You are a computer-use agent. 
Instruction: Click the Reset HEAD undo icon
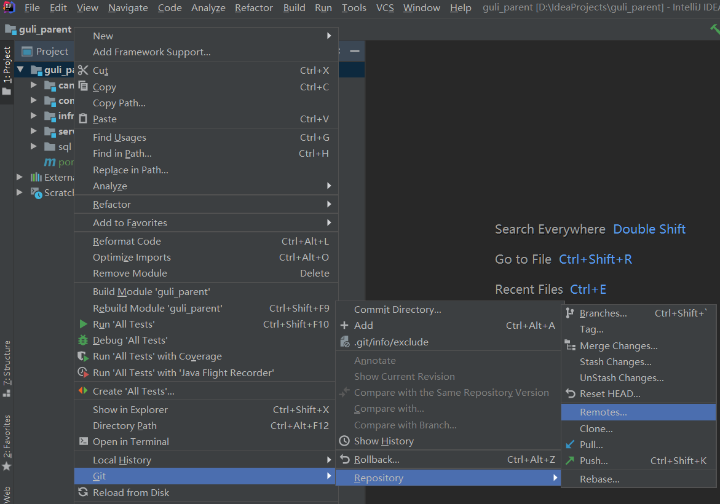[x=570, y=393]
